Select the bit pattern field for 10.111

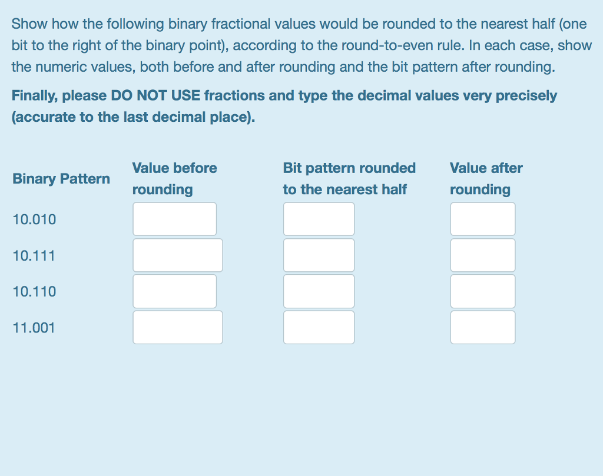coord(319,255)
